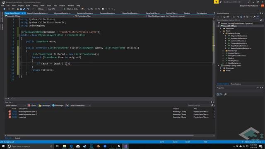Click Properties panel Categorized view icon
The width and height of the screenshot is (265, 149).
[x=218, y=94]
